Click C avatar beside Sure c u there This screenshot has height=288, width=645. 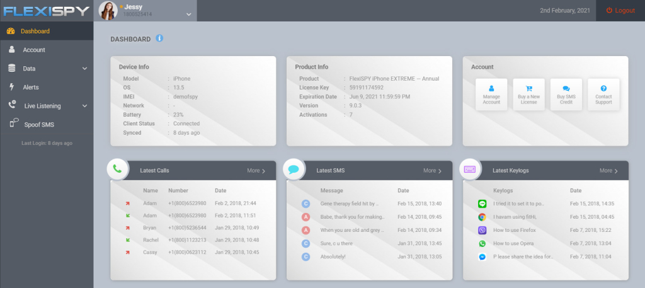[x=305, y=243]
